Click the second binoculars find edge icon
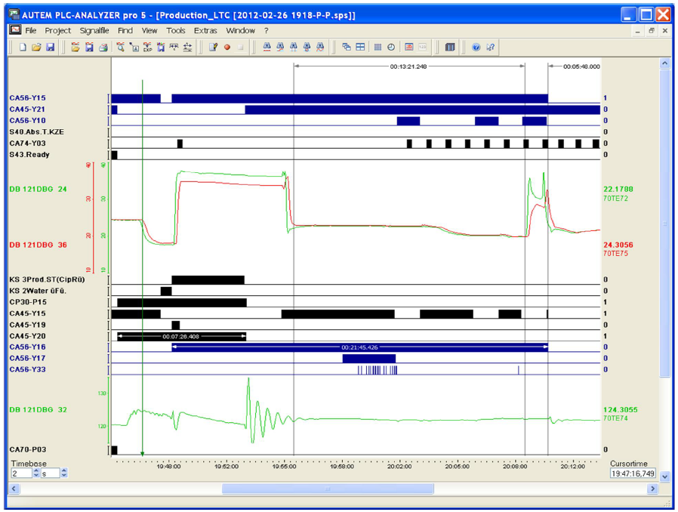This screenshot has height=512, width=678. 280,47
